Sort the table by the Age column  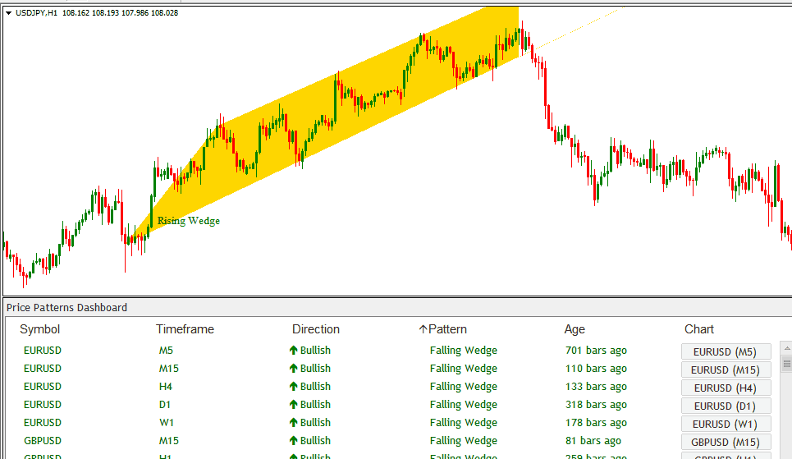[x=575, y=329]
